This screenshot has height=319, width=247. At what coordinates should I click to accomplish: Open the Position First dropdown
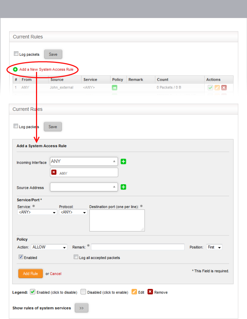[214, 247]
